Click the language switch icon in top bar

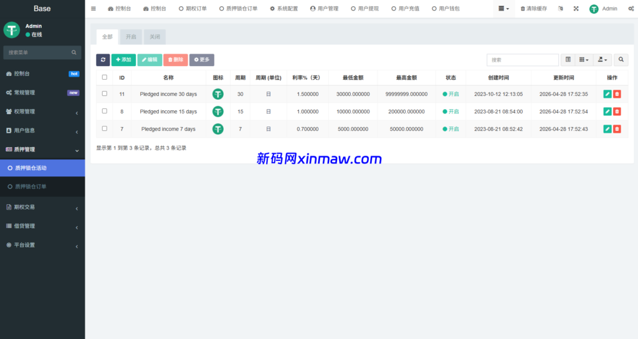coord(561,9)
